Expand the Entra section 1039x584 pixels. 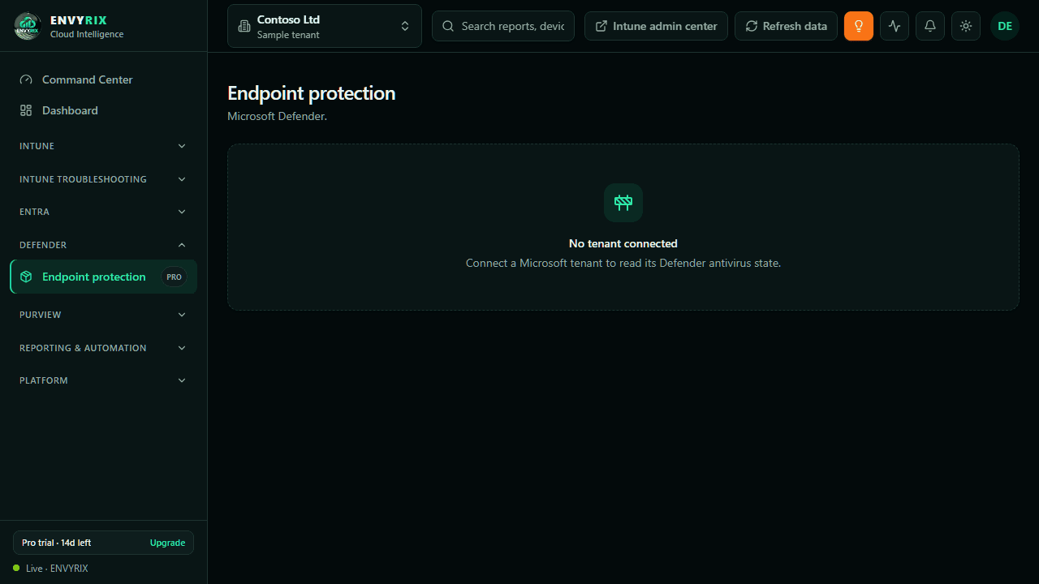(104, 212)
